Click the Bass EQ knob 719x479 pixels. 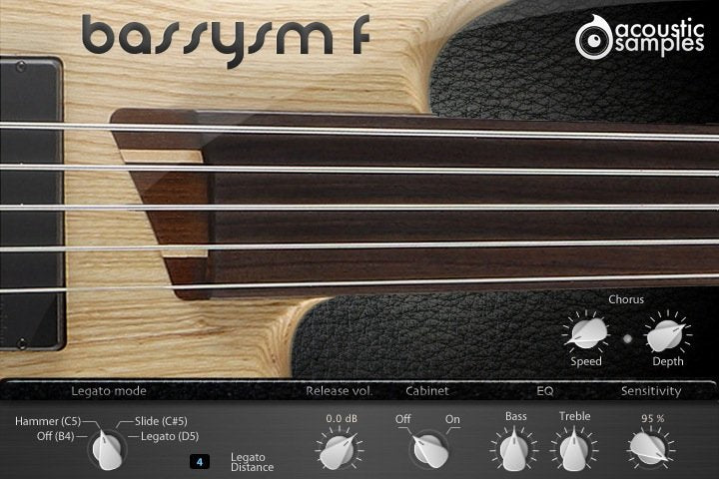tap(515, 450)
